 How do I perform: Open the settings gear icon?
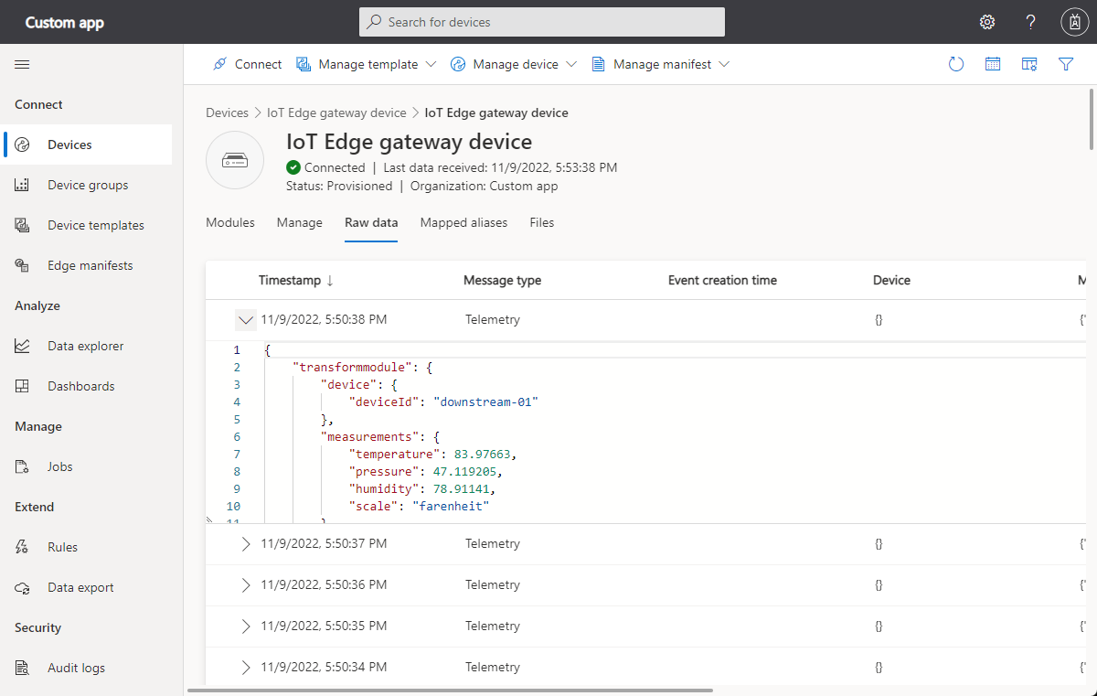tap(987, 22)
